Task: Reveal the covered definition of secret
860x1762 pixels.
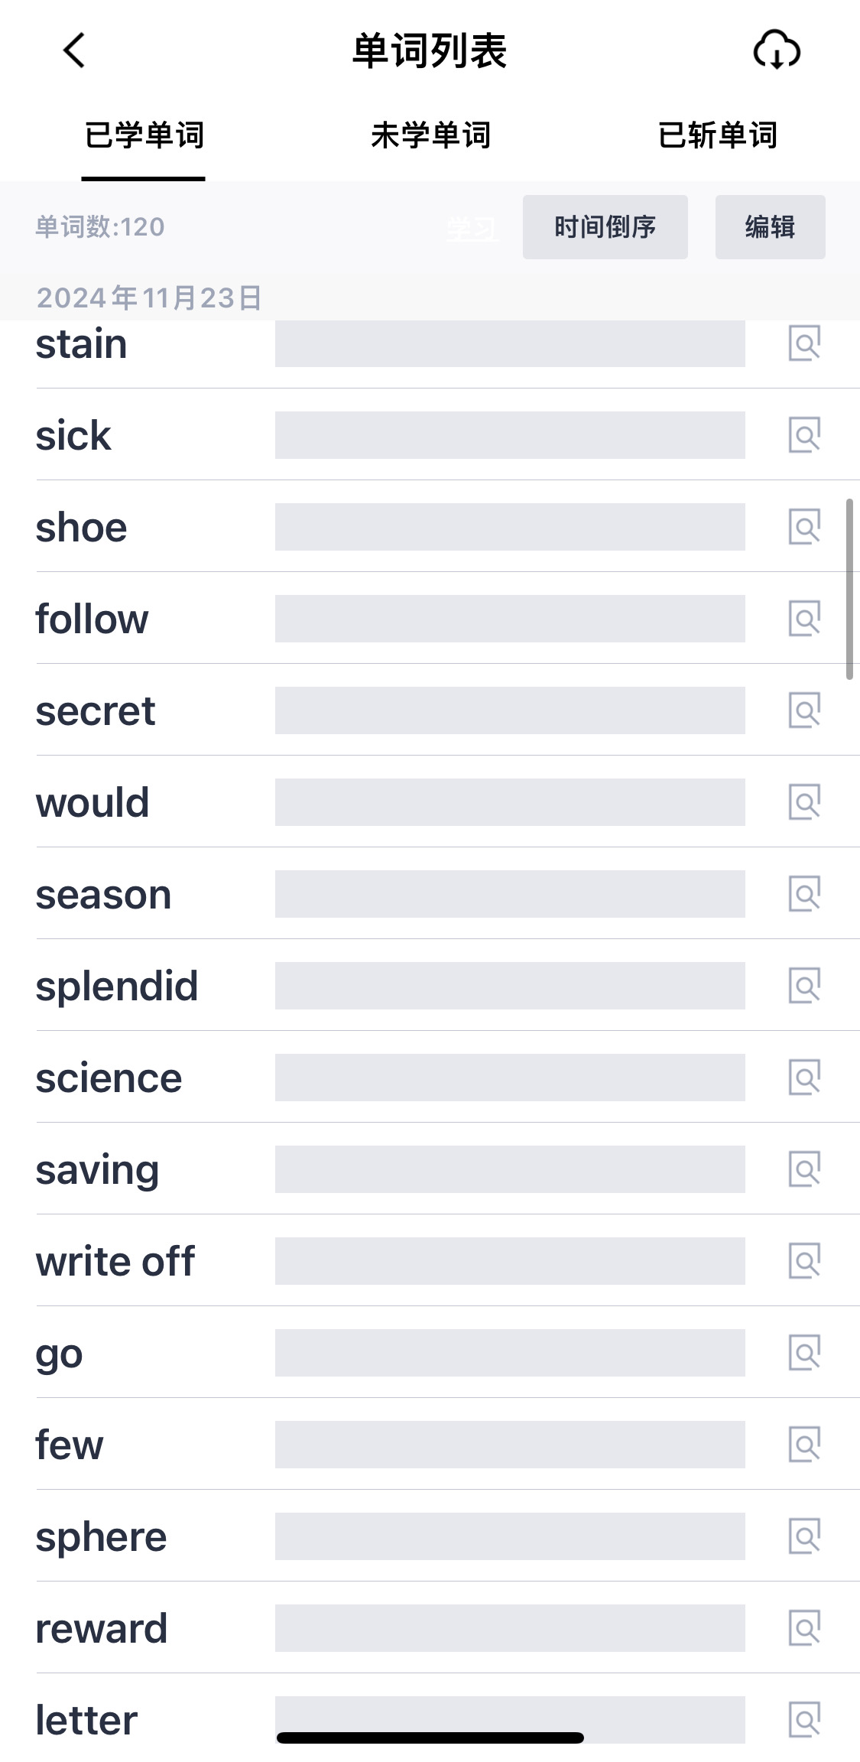Action: pos(510,710)
